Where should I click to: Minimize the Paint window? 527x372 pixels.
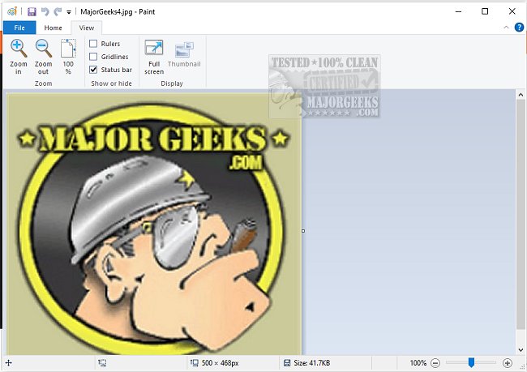click(x=458, y=12)
